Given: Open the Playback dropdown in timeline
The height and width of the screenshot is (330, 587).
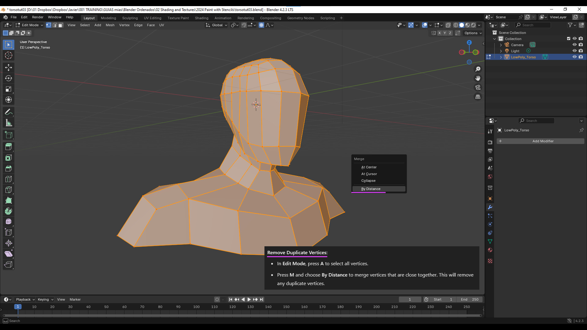Looking at the screenshot, I should click(x=25, y=299).
